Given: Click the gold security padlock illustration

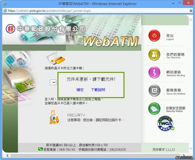Looking at the screenshot, I should pos(54,117).
